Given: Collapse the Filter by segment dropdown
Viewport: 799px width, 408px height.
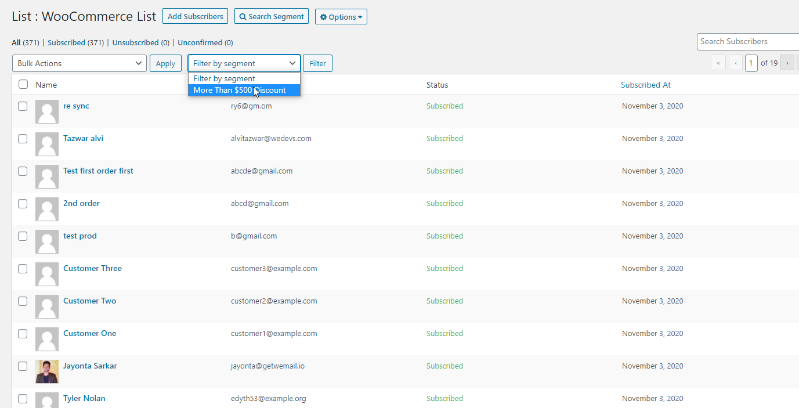Looking at the screenshot, I should click(244, 63).
